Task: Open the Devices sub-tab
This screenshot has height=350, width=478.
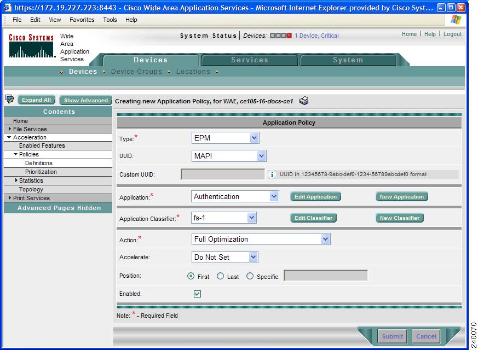Action: (83, 72)
